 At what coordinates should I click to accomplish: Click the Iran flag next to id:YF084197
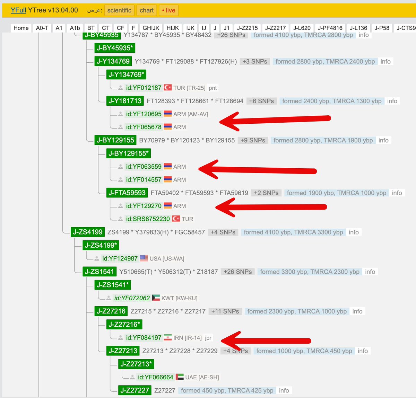click(168, 337)
